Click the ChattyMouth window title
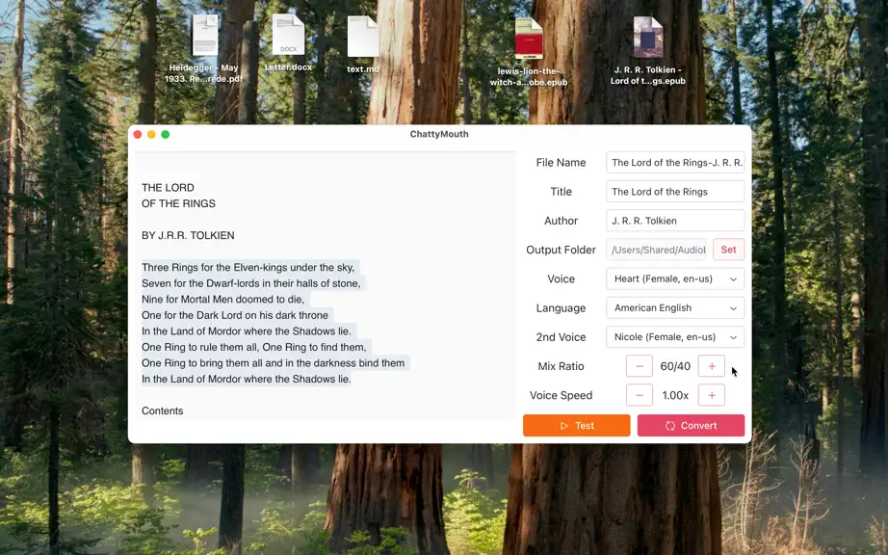Viewport: 888px width, 555px height. tap(439, 134)
